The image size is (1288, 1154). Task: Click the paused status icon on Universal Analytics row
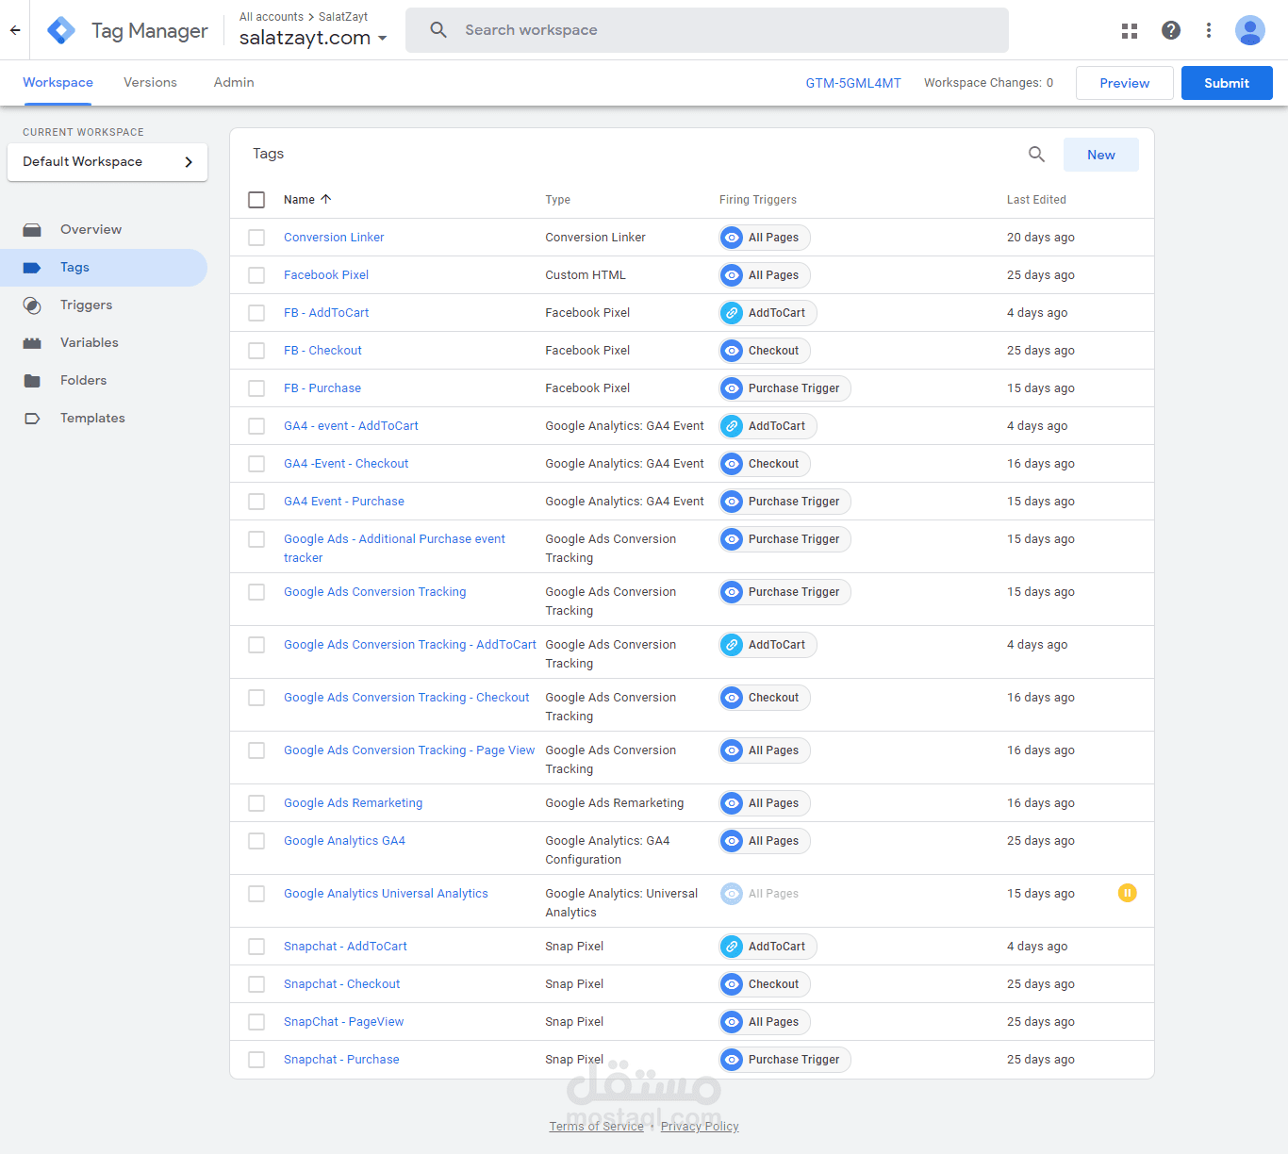(1127, 893)
